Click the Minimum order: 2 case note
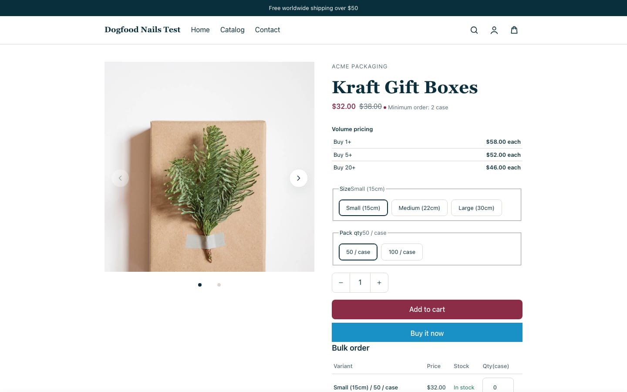Image resolution: width=627 pixels, height=392 pixels. 418,108
